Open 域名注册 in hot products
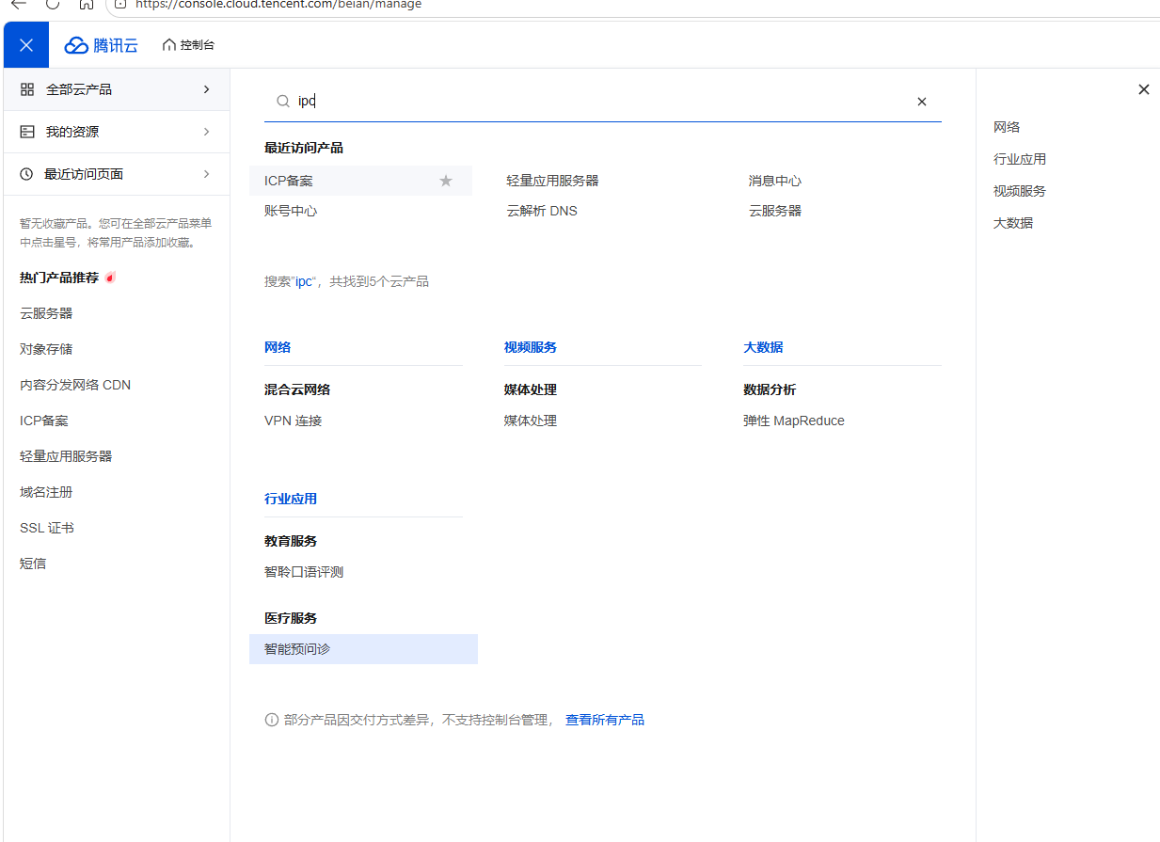Image resolution: width=1160 pixels, height=842 pixels. click(x=46, y=492)
